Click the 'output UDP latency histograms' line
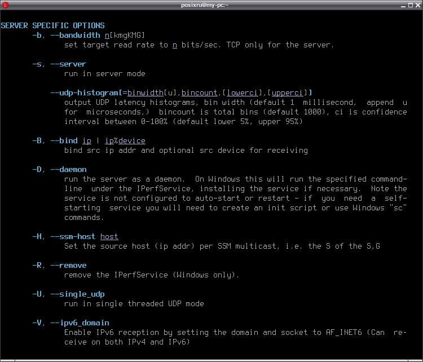 point(236,103)
